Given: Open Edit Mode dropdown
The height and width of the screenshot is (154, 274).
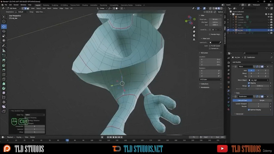Looking at the screenshot, I should coord(14,8).
